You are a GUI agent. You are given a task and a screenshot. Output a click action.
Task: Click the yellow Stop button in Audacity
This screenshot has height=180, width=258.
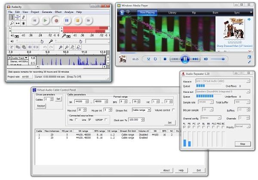click(78, 20)
